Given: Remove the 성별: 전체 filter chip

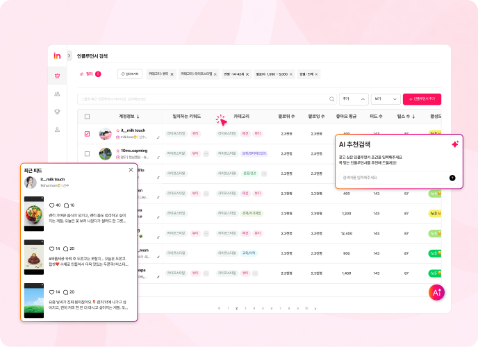Looking at the screenshot, I should [316, 74].
